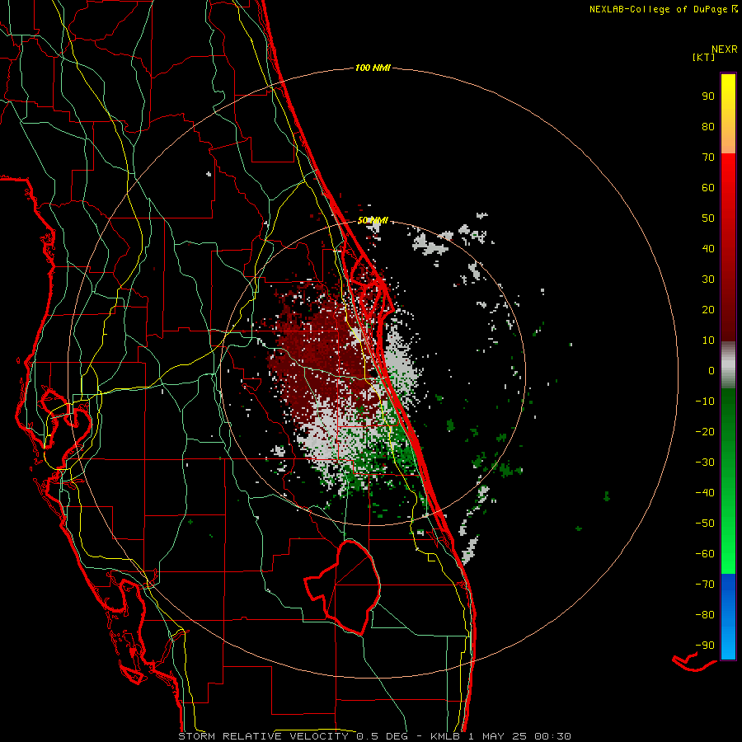Click the "STORM RELATIVE VELOCITY 0.5 DEG - KMLB" caption
The height and width of the screenshot is (742, 742).
tap(318, 736)
